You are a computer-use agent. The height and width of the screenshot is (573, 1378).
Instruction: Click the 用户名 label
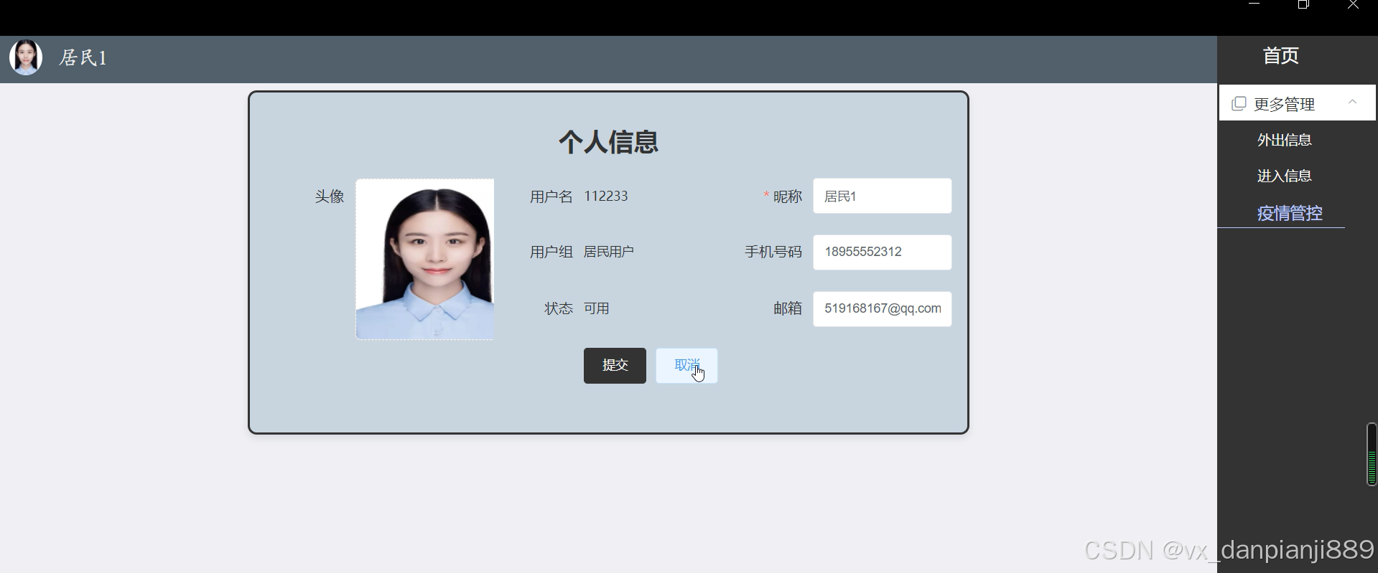[x=551, y=196]
